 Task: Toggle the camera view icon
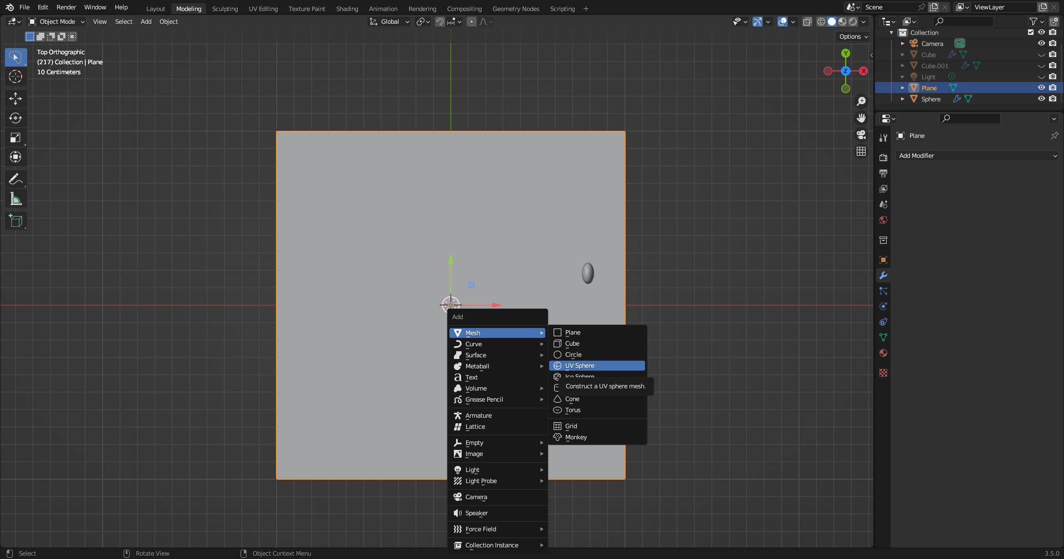[x=861, y=135]
